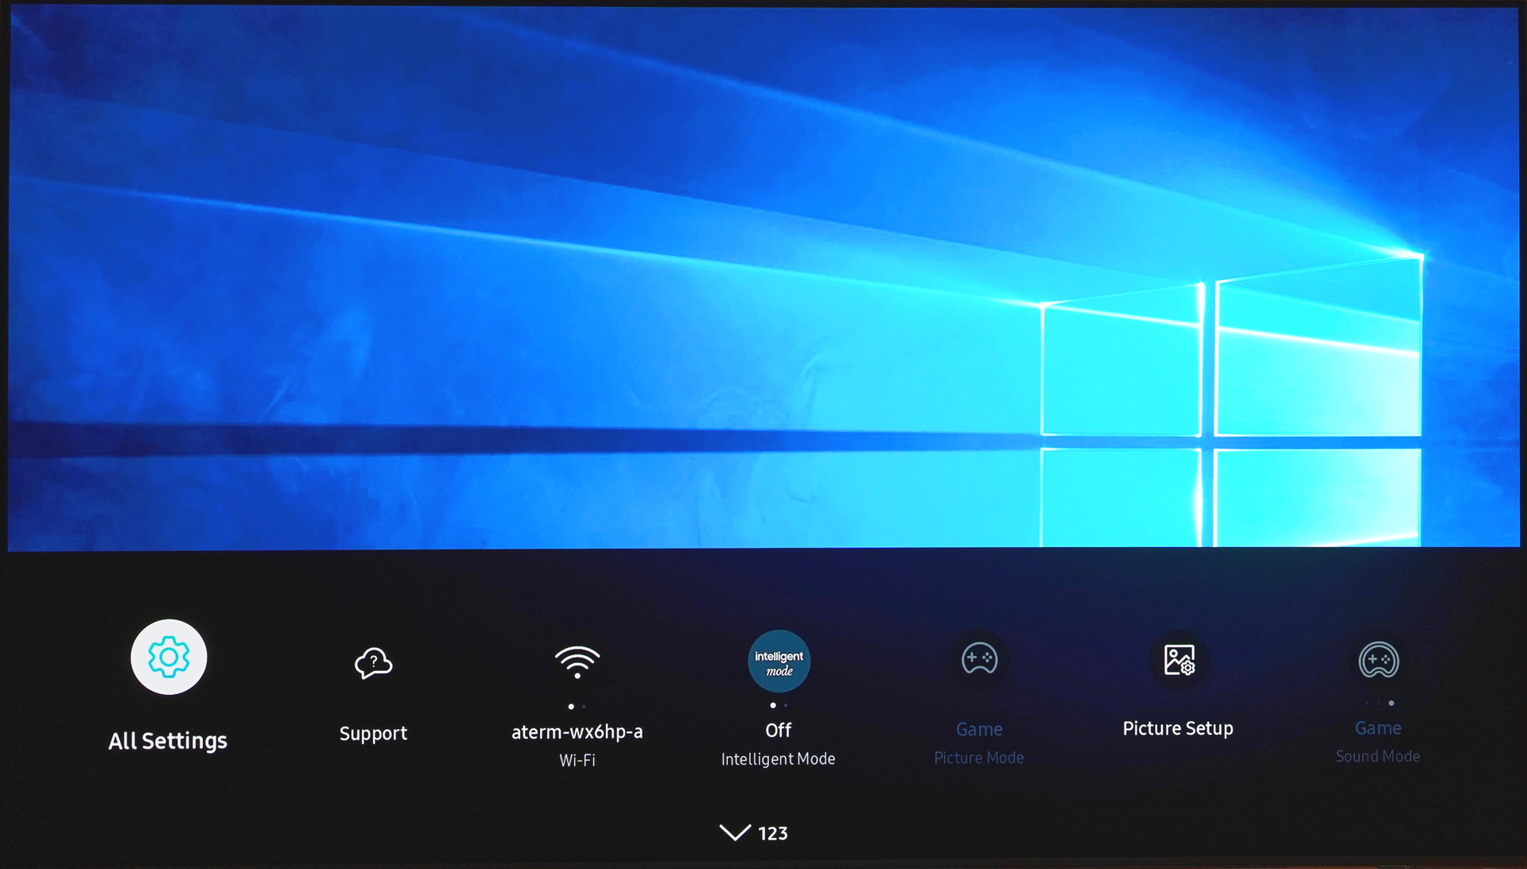Select the Game Sound Mode controller icon

click(x=1378, y=660)
